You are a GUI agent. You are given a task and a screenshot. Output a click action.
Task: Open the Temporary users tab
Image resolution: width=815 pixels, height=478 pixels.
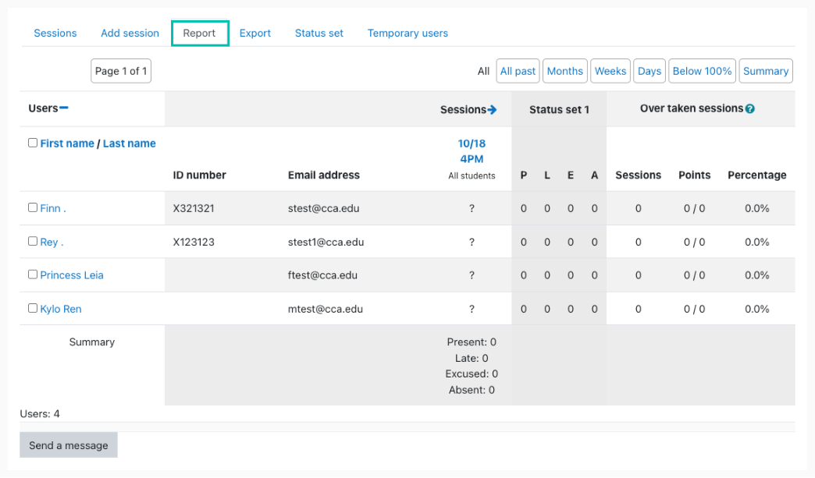407,33
